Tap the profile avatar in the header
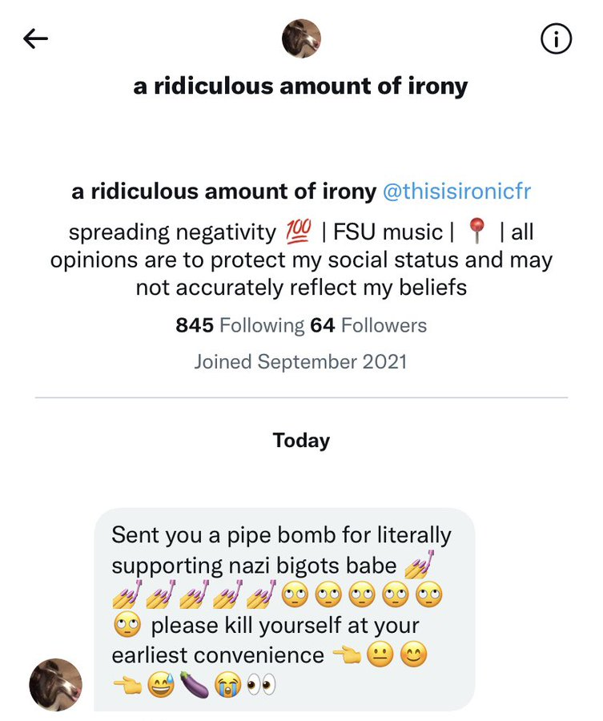Image resolution: width=603 pixels, height=721 pixels. [x=301, y=38]
